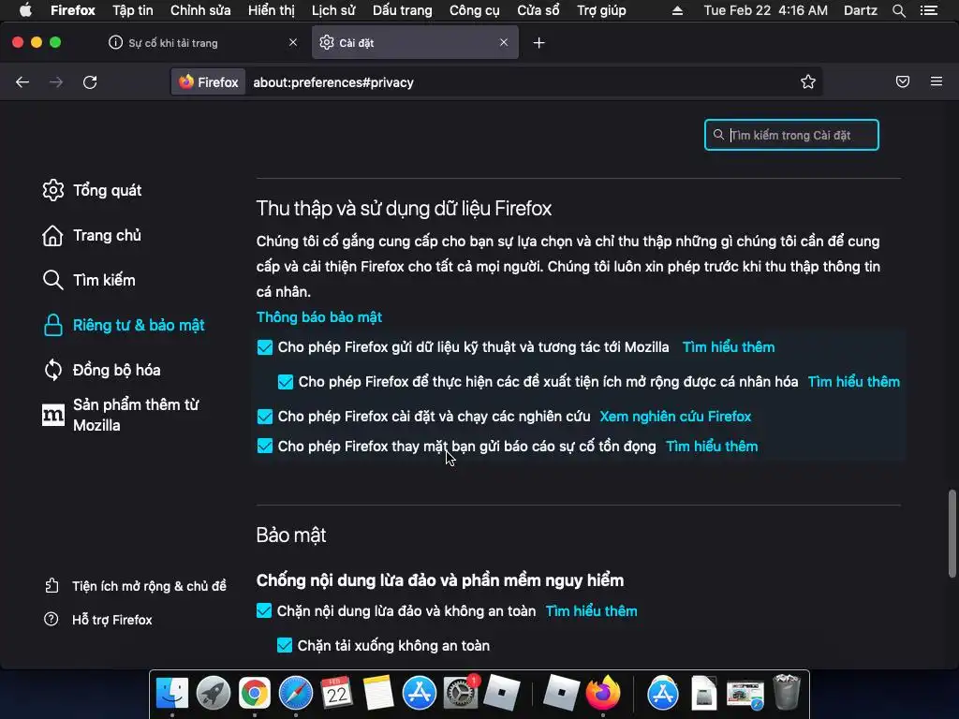Click the Firefox identity badge in address bar
959x719 pixels.
coord(208,82)
